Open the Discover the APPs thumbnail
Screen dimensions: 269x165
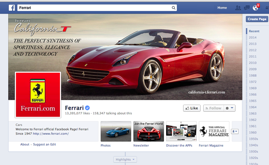[x=181, y=132]
